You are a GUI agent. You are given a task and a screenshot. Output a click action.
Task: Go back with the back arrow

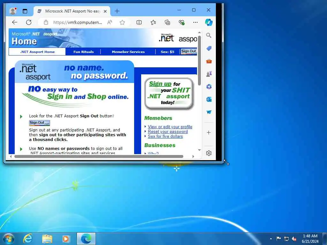pyautogui.click(x=15, y=22)
